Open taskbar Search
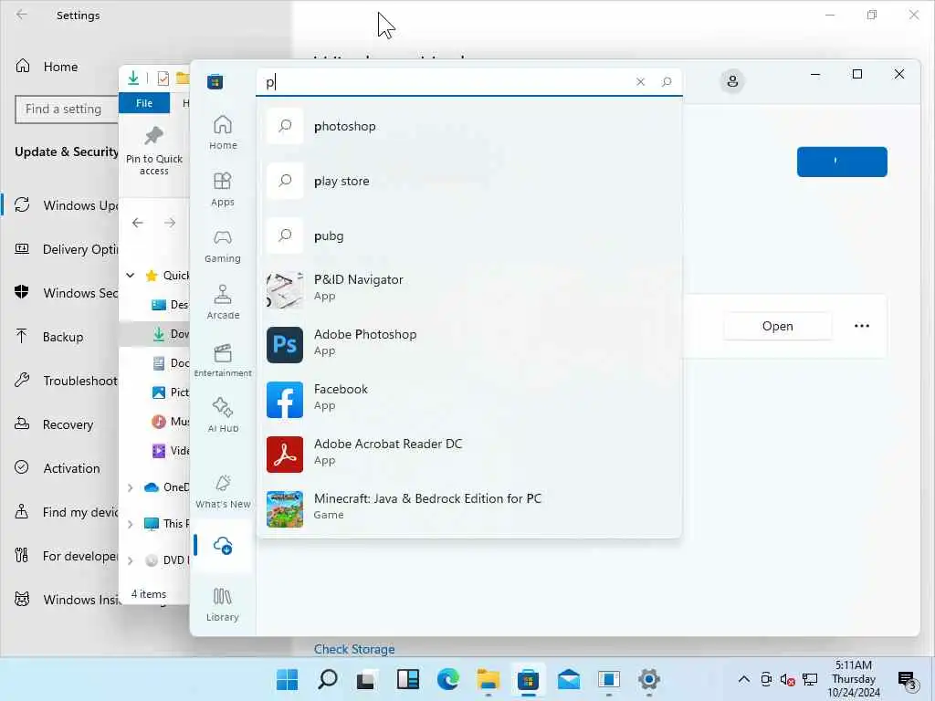The height and width of the screenshot is (701, 935). pyautogui.click(x=328, y=679)
